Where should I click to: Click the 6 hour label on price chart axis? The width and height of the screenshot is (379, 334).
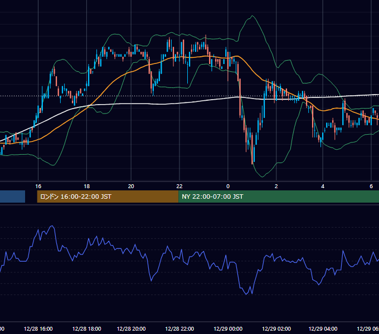point(371,186)
